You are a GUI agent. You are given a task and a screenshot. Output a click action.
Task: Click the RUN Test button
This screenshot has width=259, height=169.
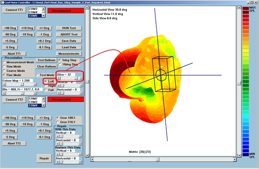(x=69, y=28)
